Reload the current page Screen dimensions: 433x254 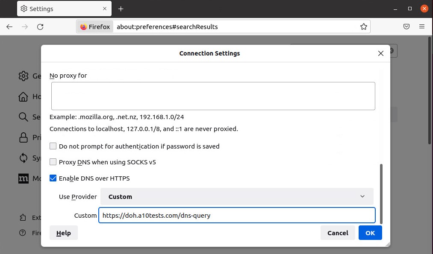click(x=40, y=27)
